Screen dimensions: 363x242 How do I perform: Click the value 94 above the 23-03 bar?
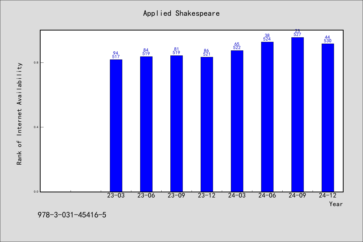click(x=116, y=53)
